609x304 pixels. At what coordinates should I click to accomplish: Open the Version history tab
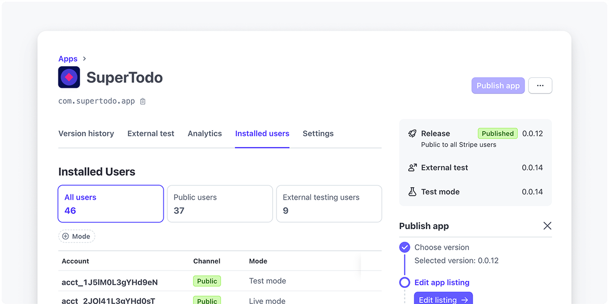(x=86, y=133)
